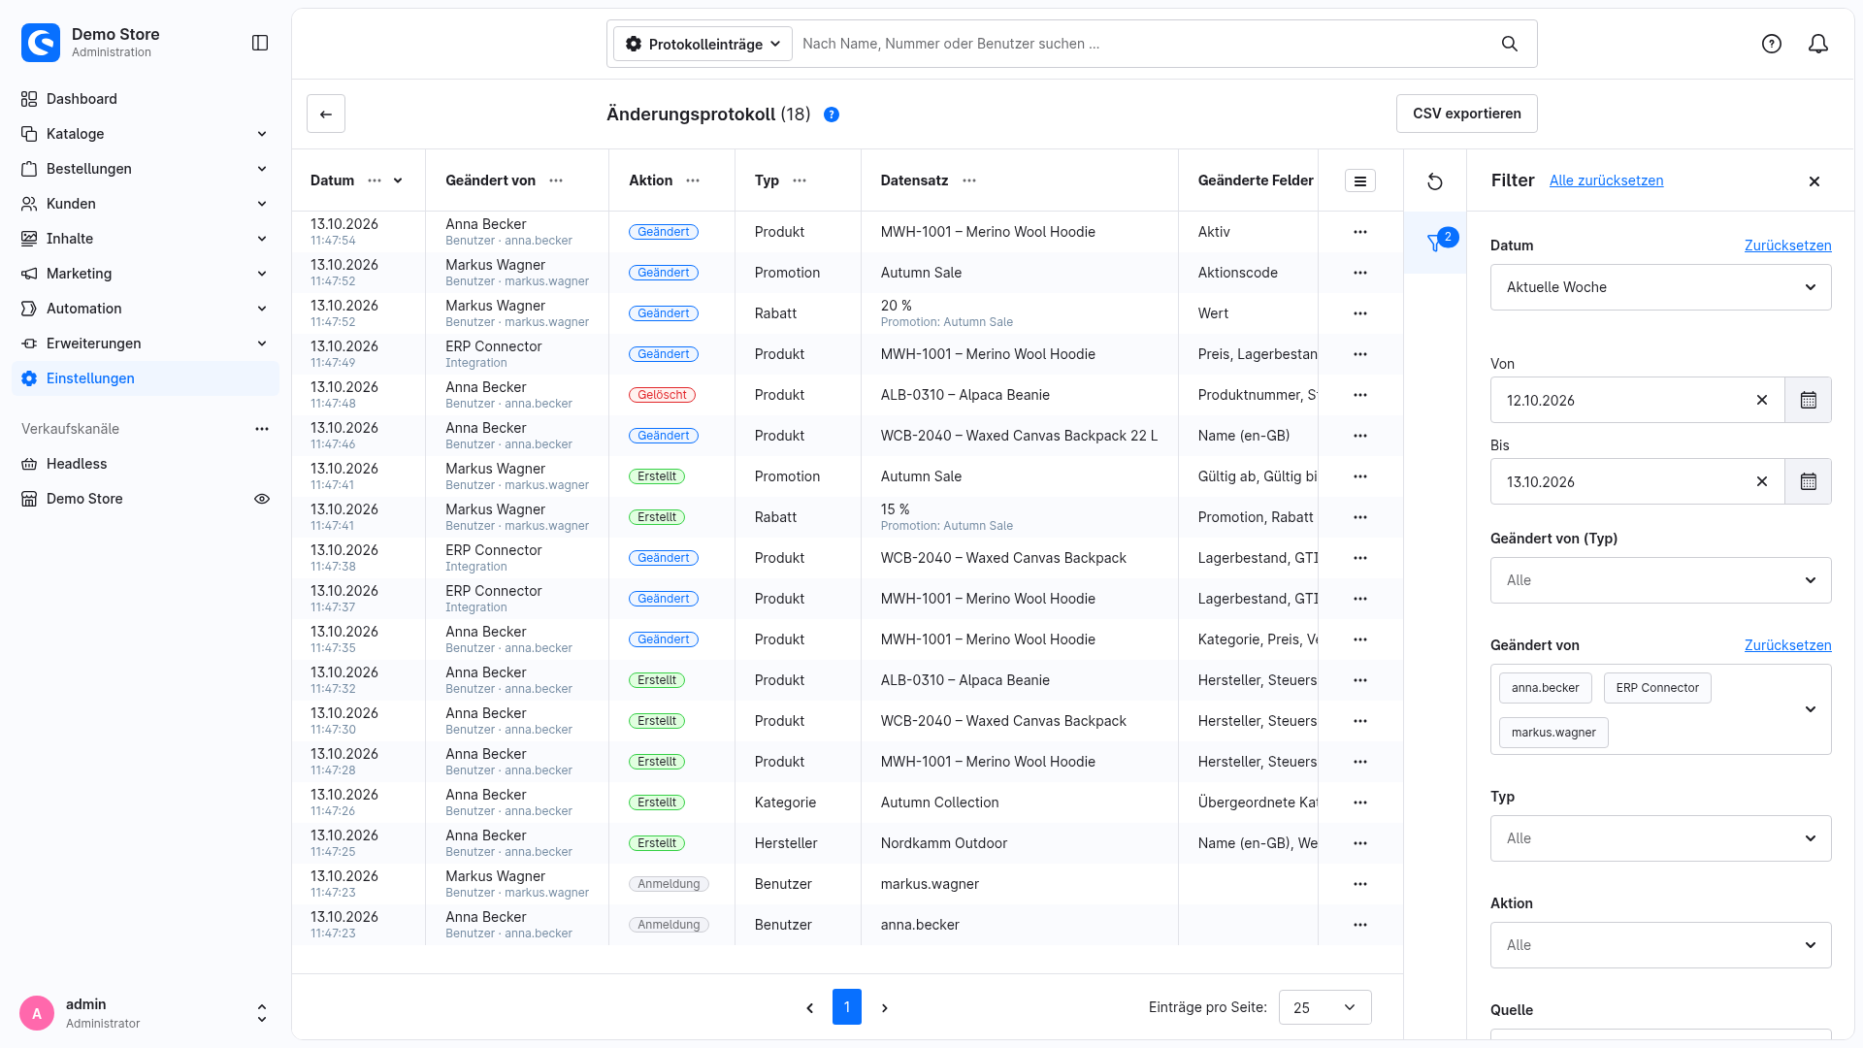Viewport: 1863px width, 1048px height.
Task: Click the ERP Connector filter tag
Action: (1657, 688)
